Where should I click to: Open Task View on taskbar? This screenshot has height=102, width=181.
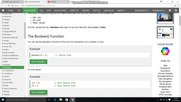(x=49, y=99)
